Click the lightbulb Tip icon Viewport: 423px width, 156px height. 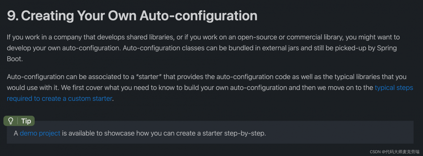click(11, 121)
